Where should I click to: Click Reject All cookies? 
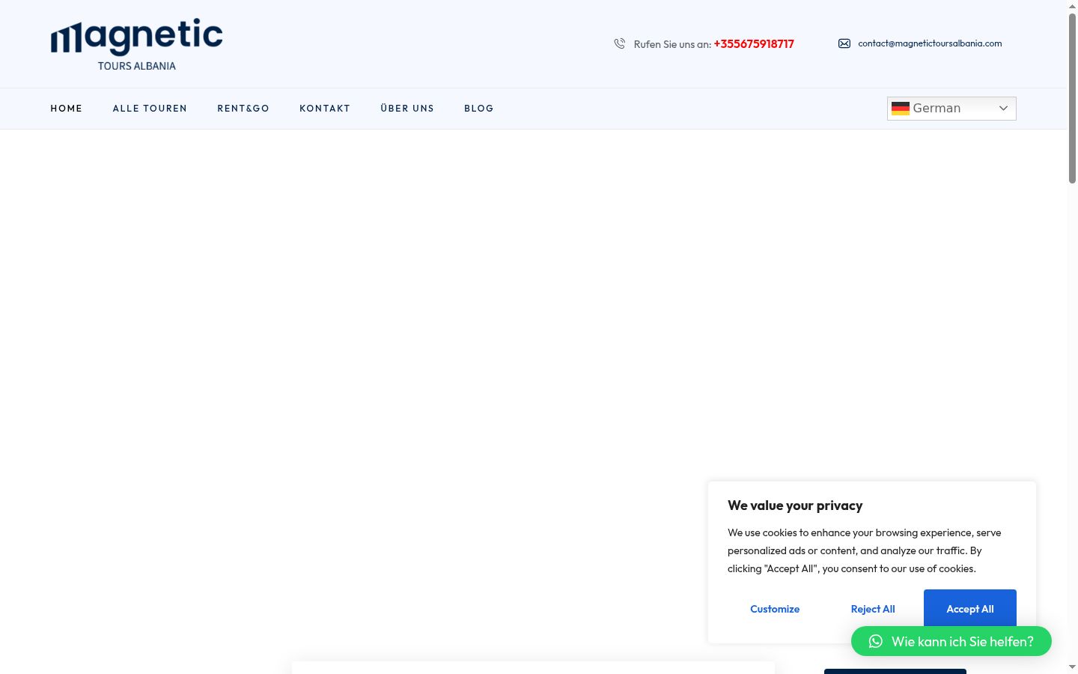[873, 609]
